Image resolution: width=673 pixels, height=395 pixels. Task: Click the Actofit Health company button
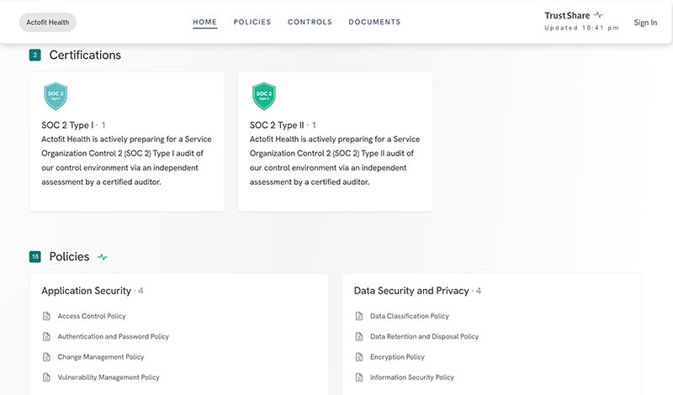tap(48, 23)
